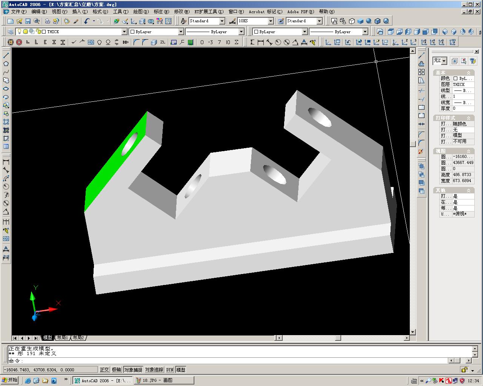The image size is (483, 386).
Task: Click the Open file icon
Action: [x=19, y=21]
